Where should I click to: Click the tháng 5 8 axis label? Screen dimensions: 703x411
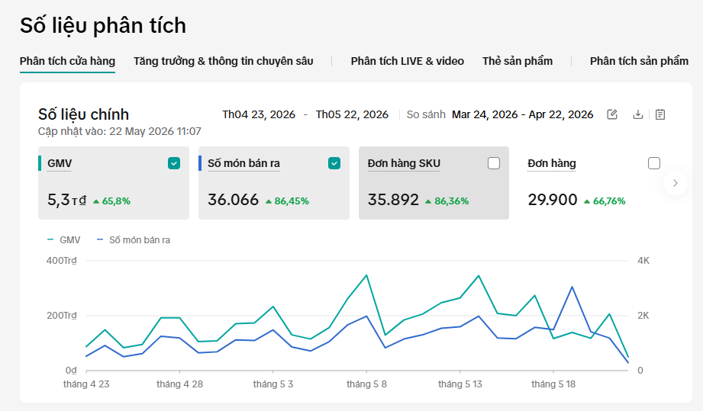click(x=366, y=384)
